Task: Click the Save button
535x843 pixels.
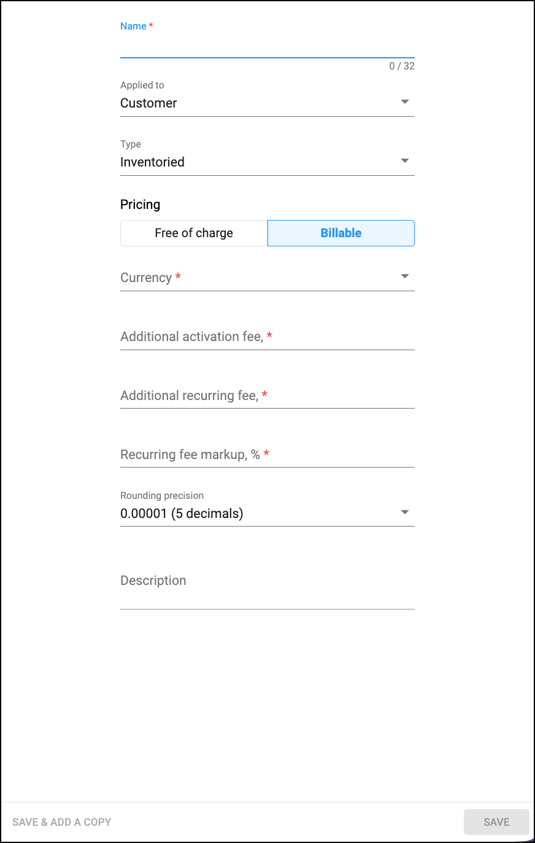Action: coord(496,821)
